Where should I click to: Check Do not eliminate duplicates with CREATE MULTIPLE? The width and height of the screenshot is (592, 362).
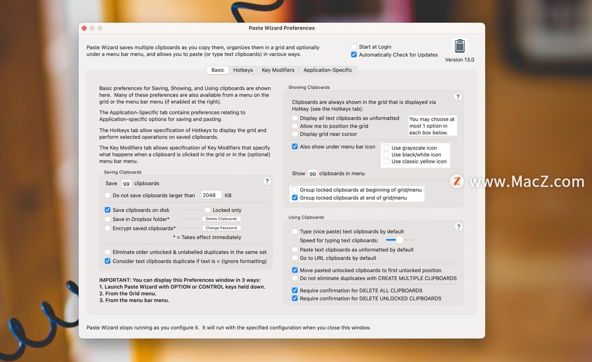(295, 278)
